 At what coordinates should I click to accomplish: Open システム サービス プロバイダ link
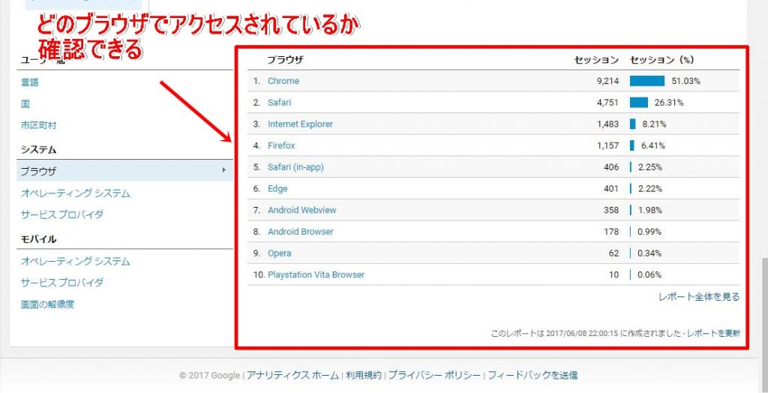(62, 214)
